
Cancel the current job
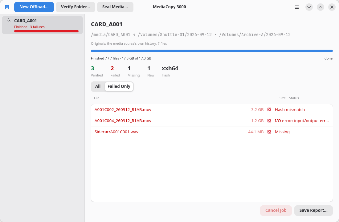[276, 210]
